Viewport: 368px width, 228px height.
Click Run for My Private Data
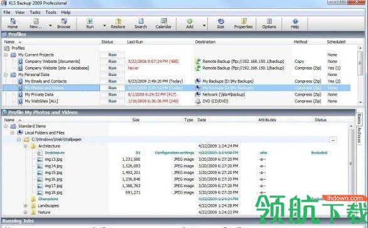(112, 94)
